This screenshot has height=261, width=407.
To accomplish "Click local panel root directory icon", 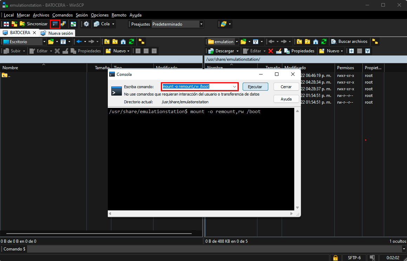I will click(x=115, y=41).
